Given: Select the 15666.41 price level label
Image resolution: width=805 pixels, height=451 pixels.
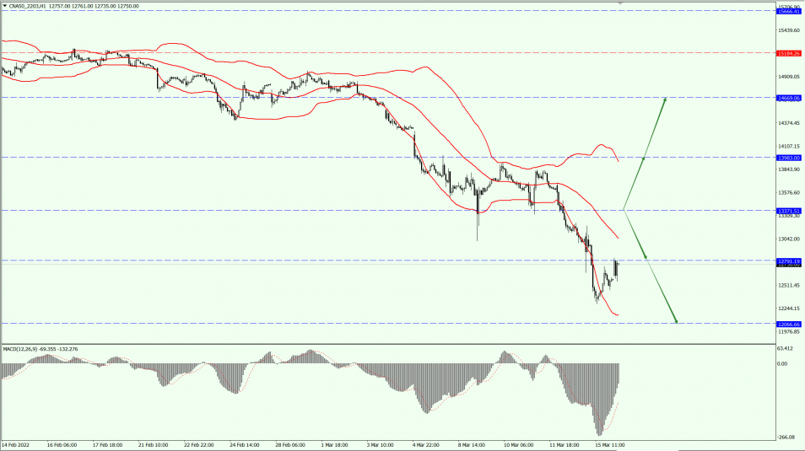Looking at the screenshot, I should click(x=788, y=11).
